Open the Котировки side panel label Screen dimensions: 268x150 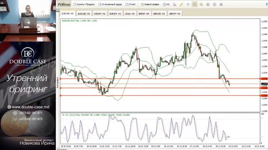[58, 82]
